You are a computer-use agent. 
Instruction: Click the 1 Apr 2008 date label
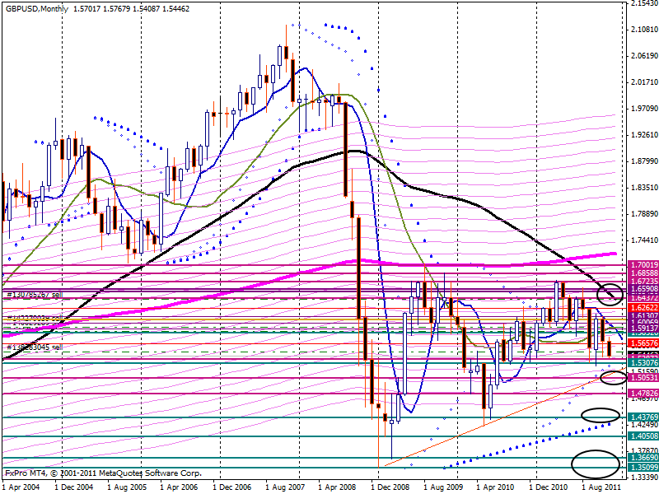337,487
